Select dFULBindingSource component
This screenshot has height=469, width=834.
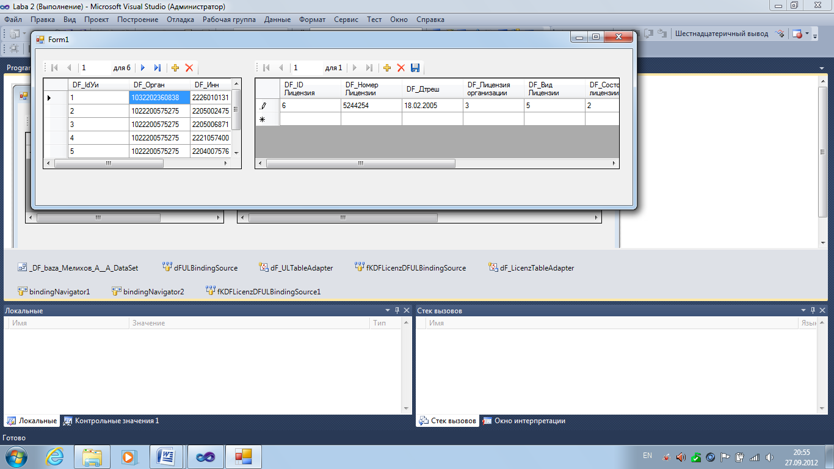(x=200, y=267)
